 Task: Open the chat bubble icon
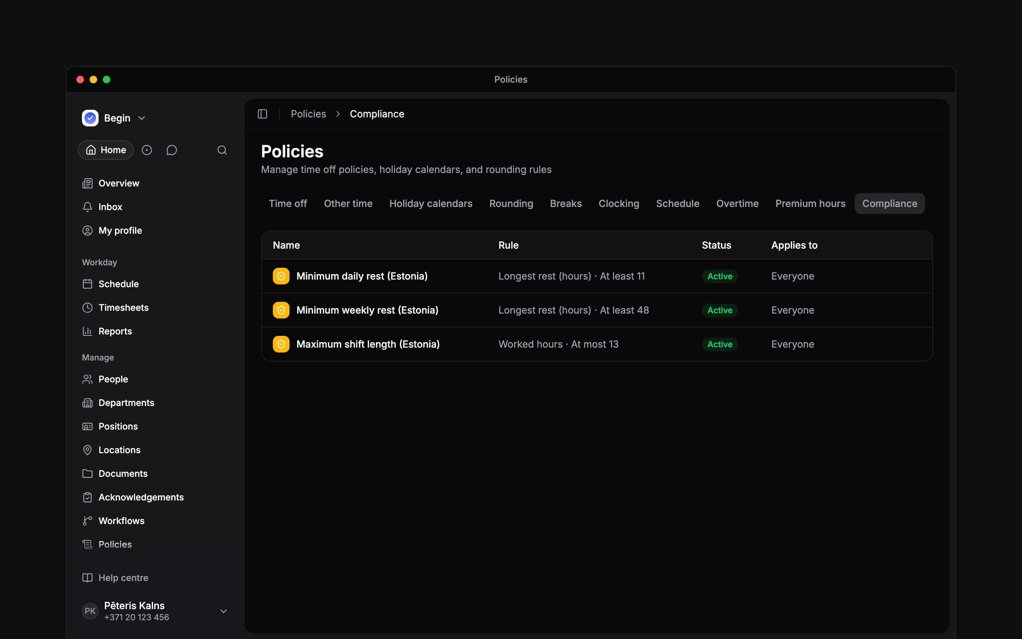pyautogui.click(x=171, y=150)
